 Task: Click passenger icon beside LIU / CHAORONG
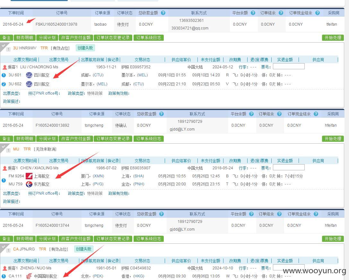[x=5, y=67]
